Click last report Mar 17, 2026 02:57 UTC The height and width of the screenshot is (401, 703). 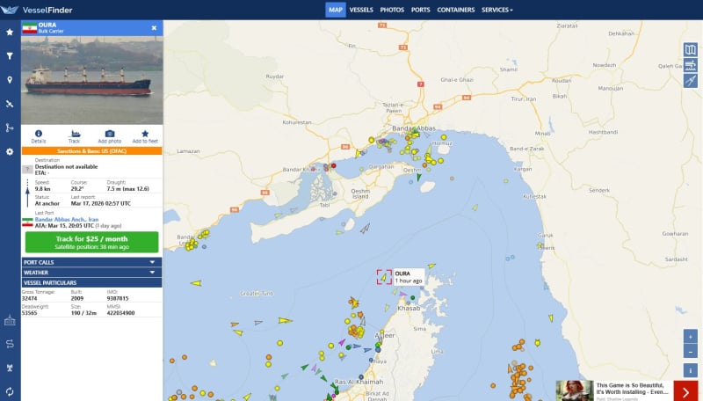coord(101,204)
